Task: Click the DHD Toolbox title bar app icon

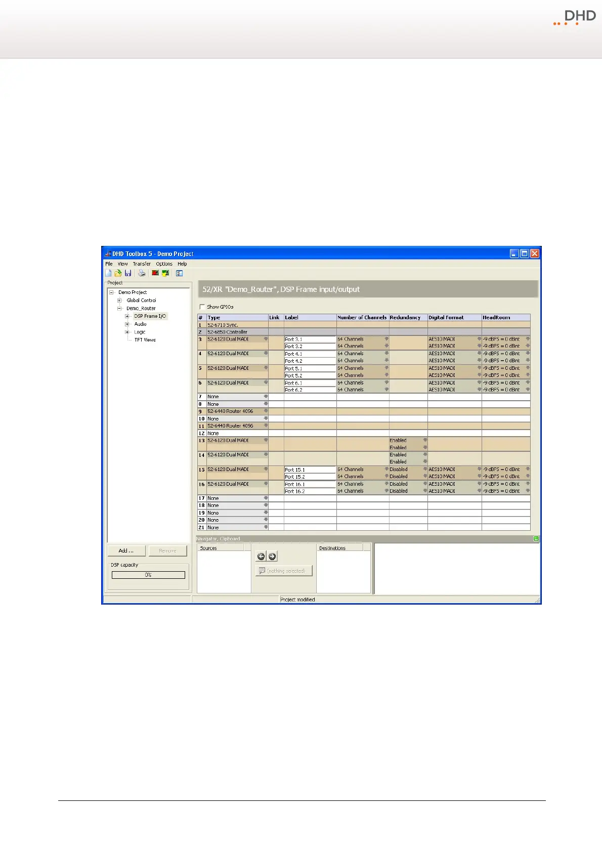Action: coord(108,253)
